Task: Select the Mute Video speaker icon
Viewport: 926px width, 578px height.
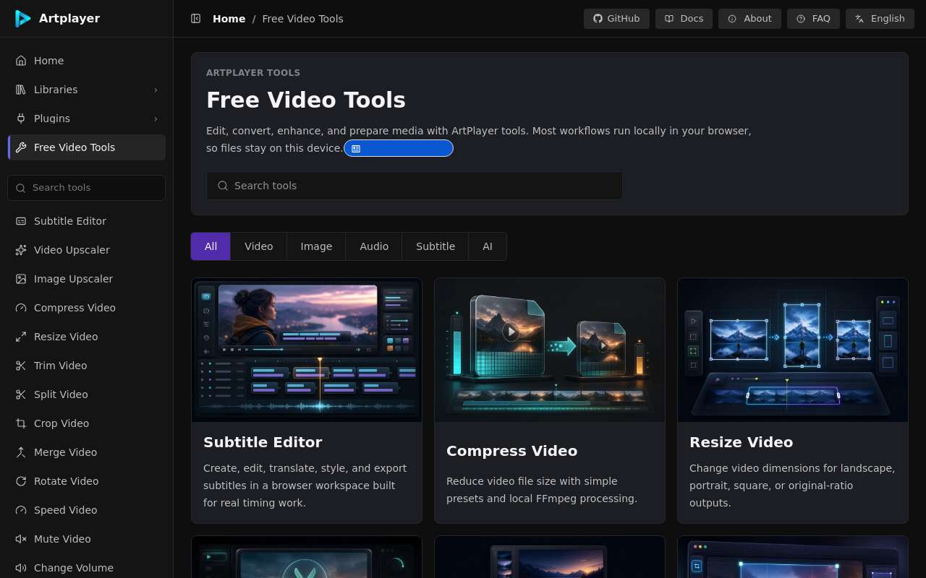Action: [x=21, y=539]
